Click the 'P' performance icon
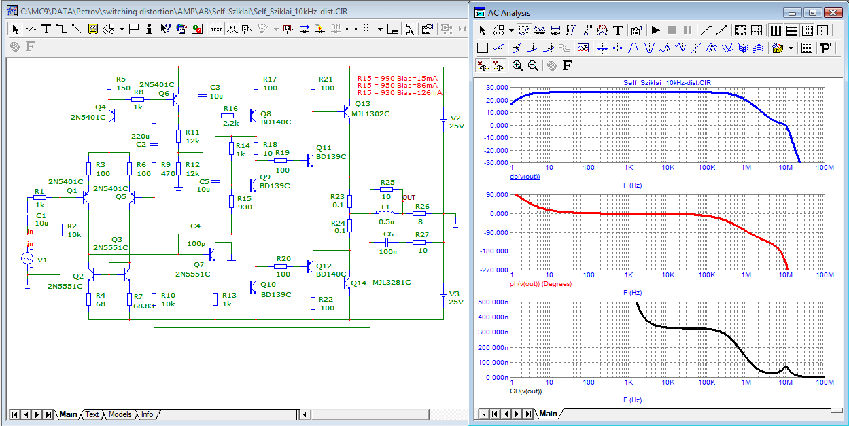The image size is (849, 426). pyautogui.click(x=826, y=48)
